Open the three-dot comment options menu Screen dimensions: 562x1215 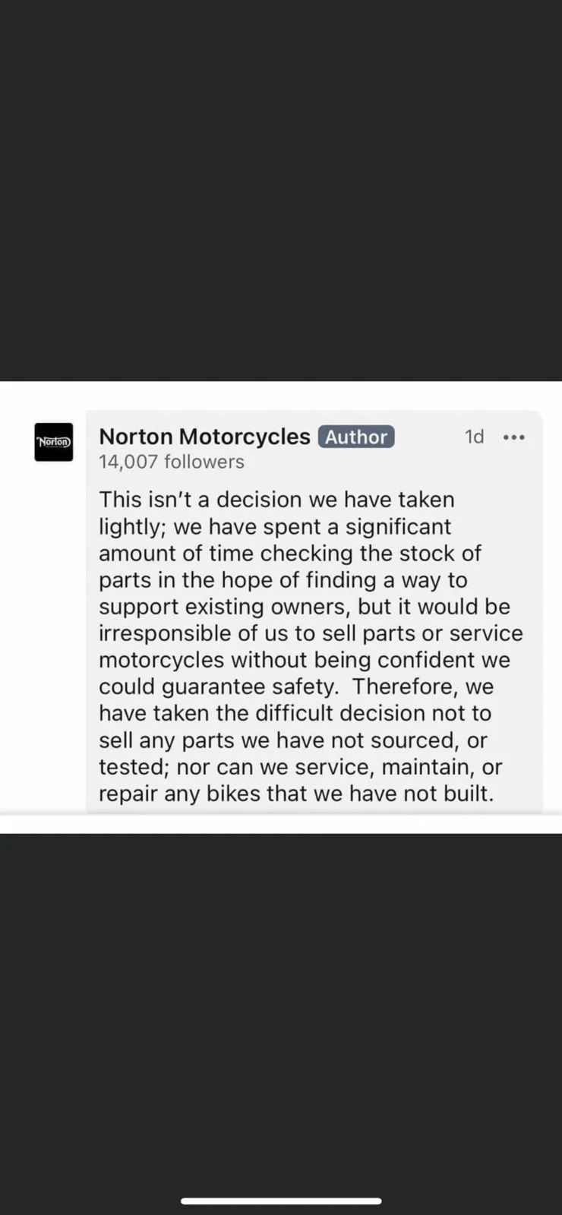tap(514, 437)
